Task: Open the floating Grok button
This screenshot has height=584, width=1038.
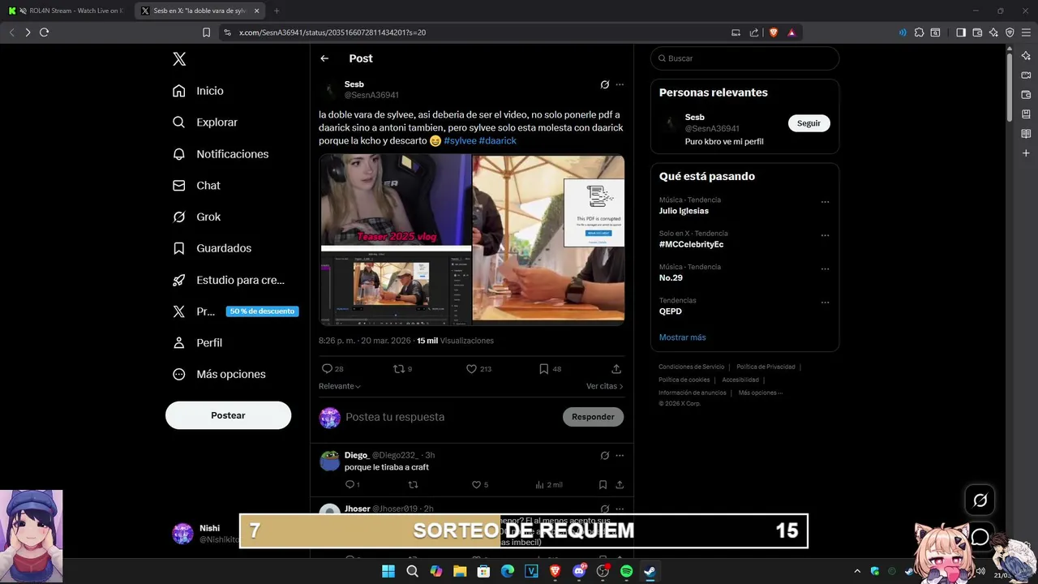Action: (980, 500)
